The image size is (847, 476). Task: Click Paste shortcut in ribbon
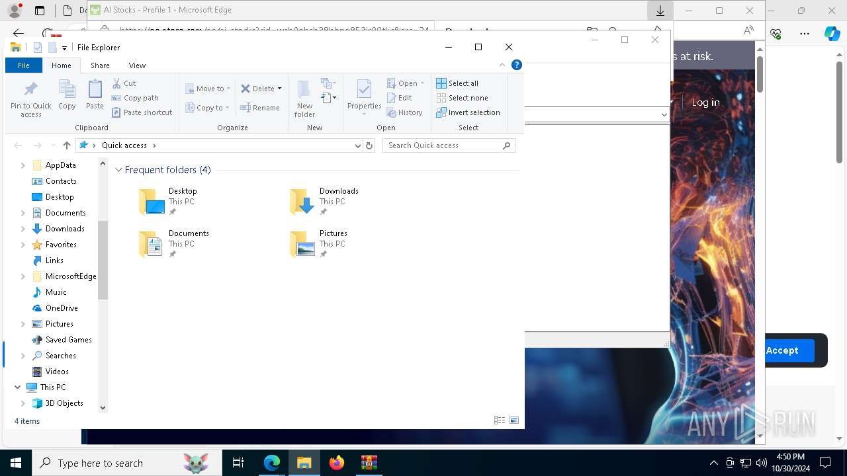pos(142,112)
